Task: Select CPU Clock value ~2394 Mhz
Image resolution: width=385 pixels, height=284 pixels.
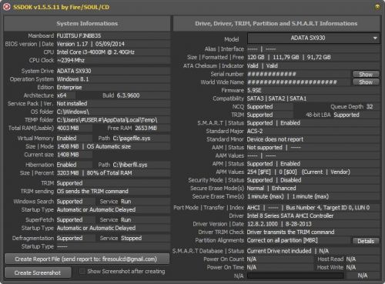Action: coord(71,60)
